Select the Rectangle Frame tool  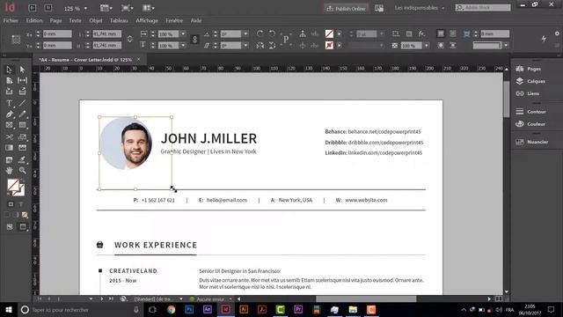click(x=10, y=125)
